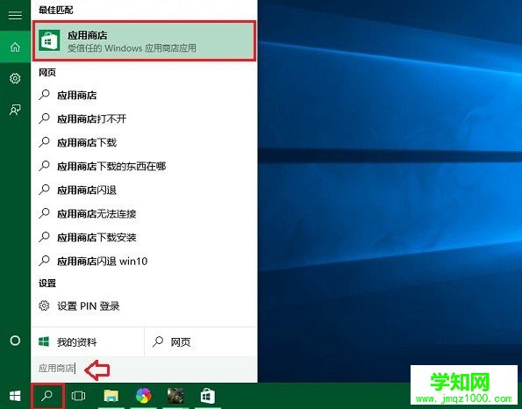Select the Home icon in sidebar

15,47
